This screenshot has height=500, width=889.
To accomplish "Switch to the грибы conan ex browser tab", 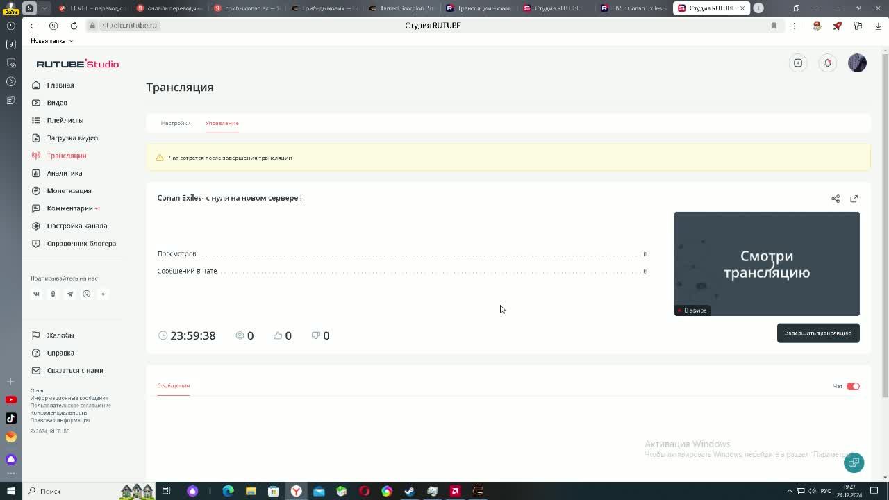I will click(247, 8).
